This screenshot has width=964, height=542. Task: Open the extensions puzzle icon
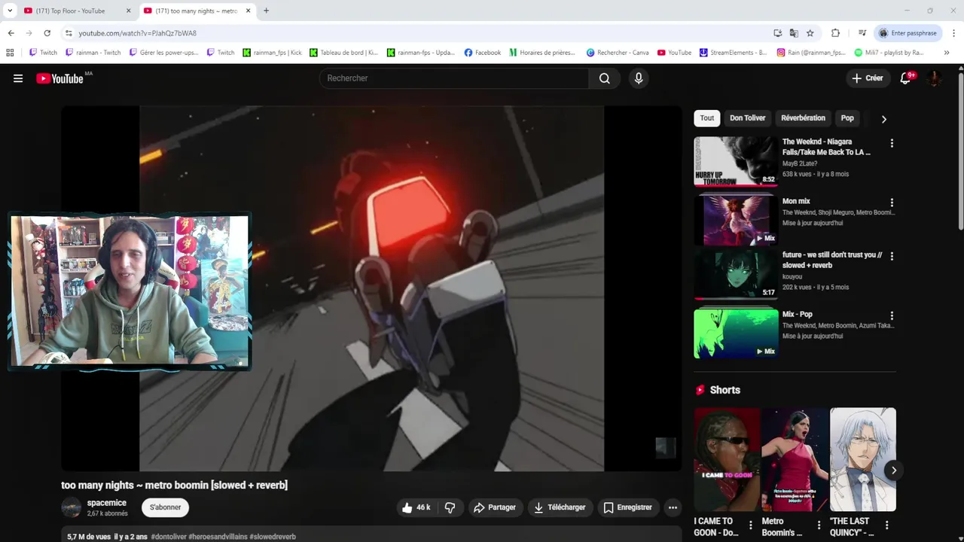pos(835,33)
